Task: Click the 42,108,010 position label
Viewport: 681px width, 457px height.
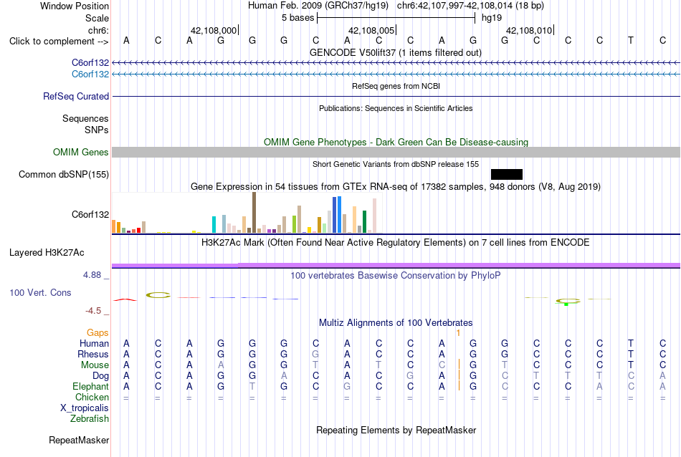Action: (x=529, y=30)
